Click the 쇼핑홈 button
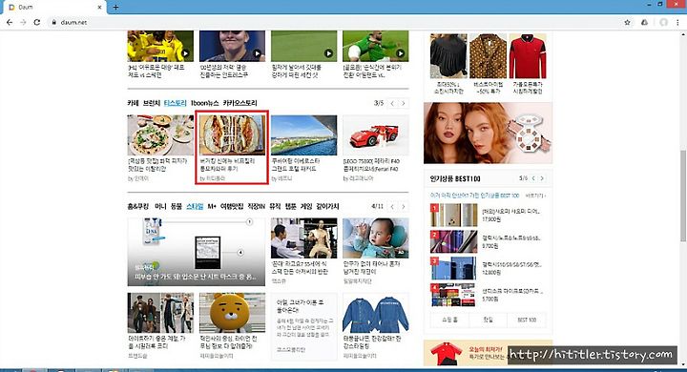This screenshot has width=687, height=372. (x=449, y=320)
